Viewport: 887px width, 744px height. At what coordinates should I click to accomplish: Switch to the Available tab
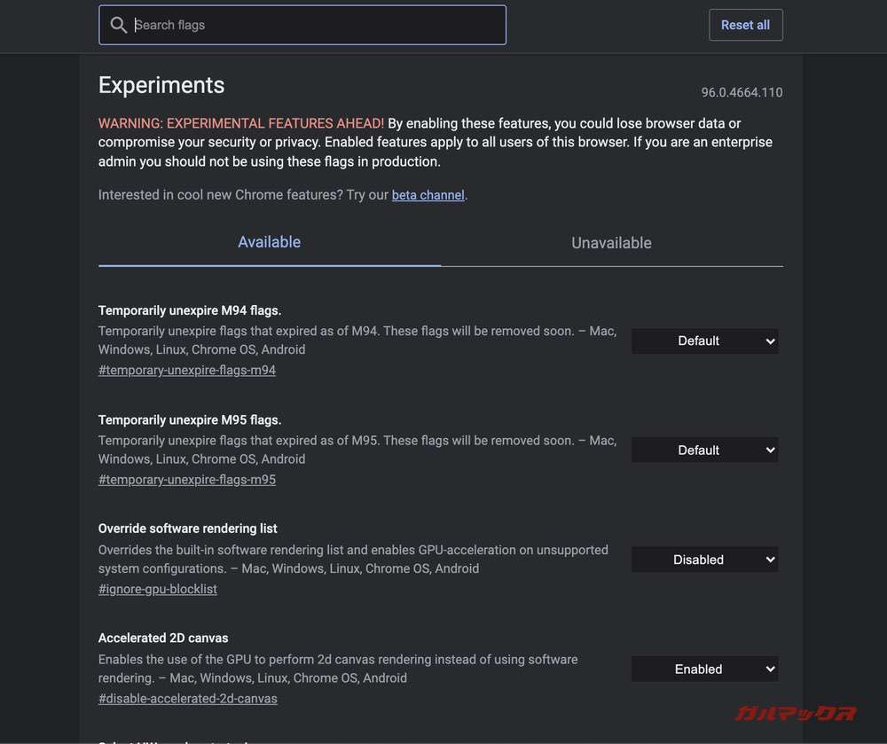click(x=269, y=242)
